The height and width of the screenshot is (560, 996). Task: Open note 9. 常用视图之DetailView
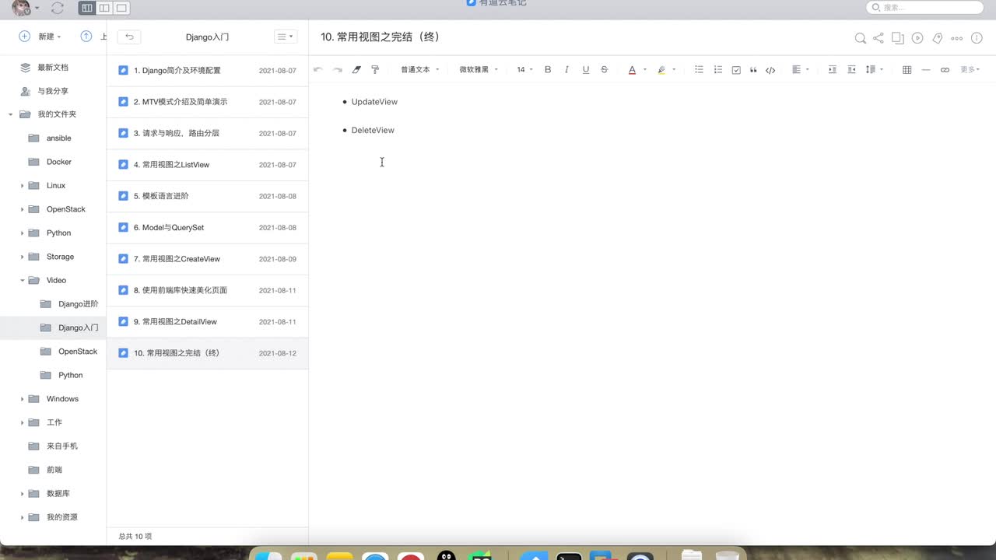pyautogui.click(x=207, y=322)
